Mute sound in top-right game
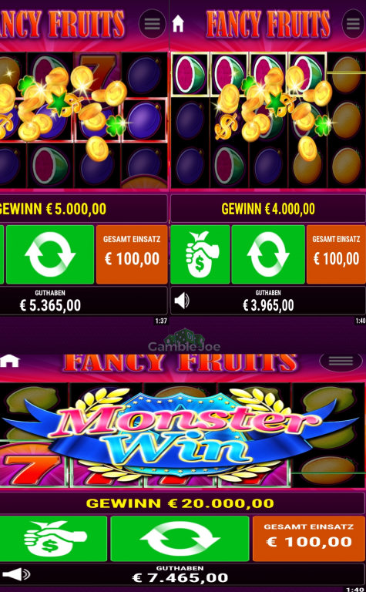 182,301
